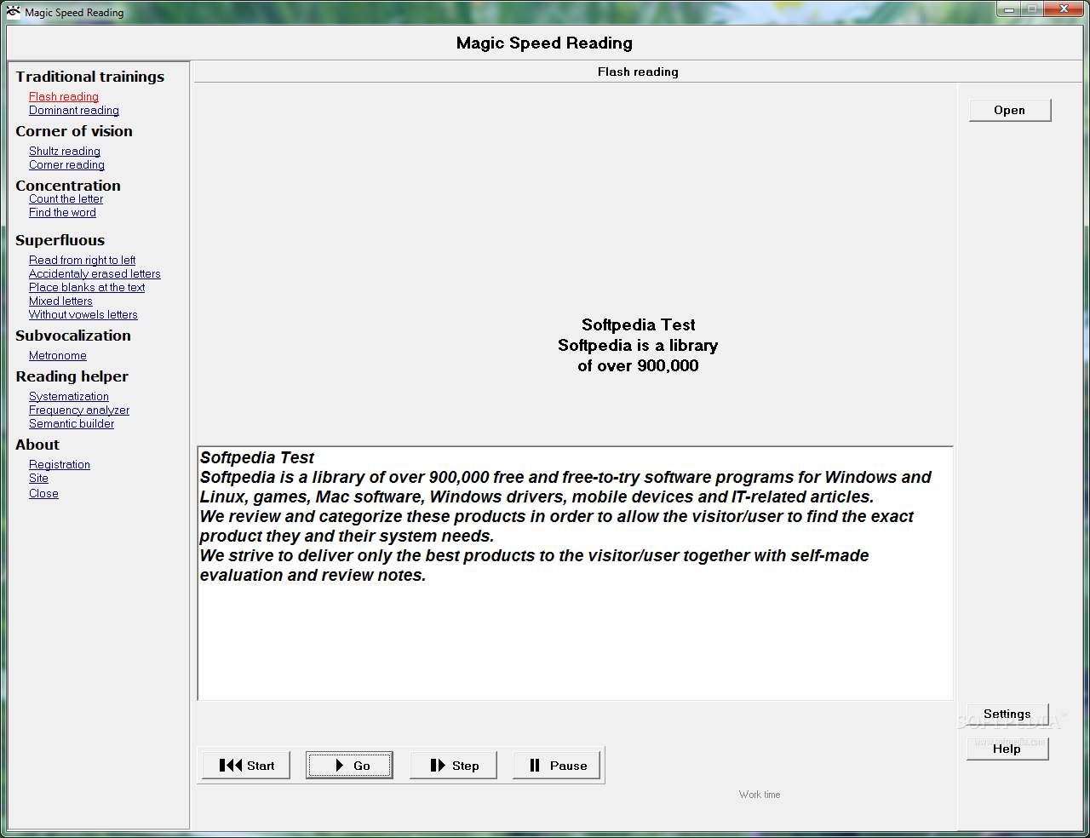This screenshot has height=838, width=1090.
Task: Close the application window
Action: click(1064, 9)
